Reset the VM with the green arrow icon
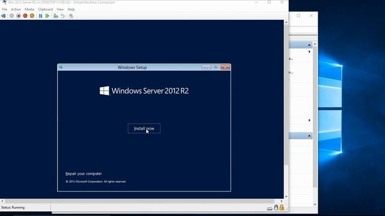Viewport: 385px width, 216px height. (48, 16)
